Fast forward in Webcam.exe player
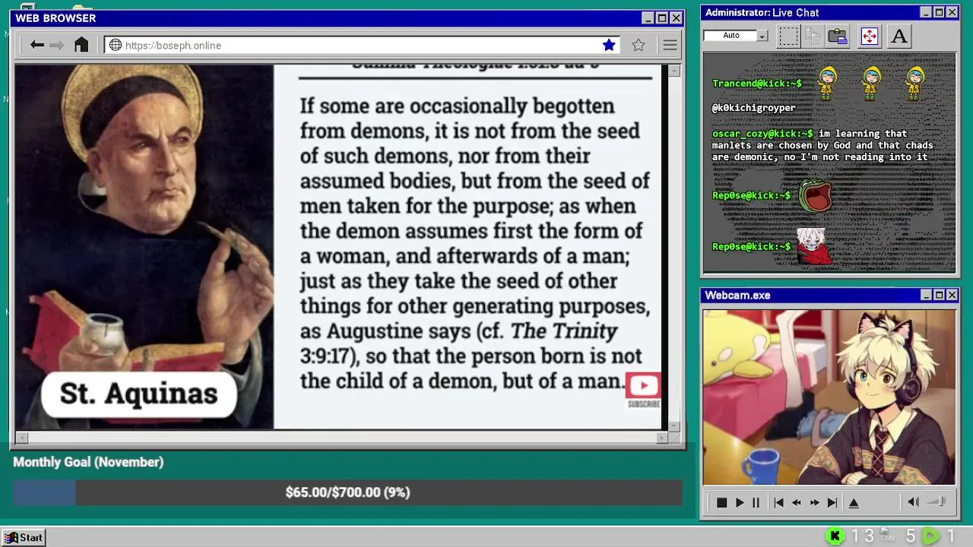The width and height of the screenshot is (973, 547). tap(814, 503)
